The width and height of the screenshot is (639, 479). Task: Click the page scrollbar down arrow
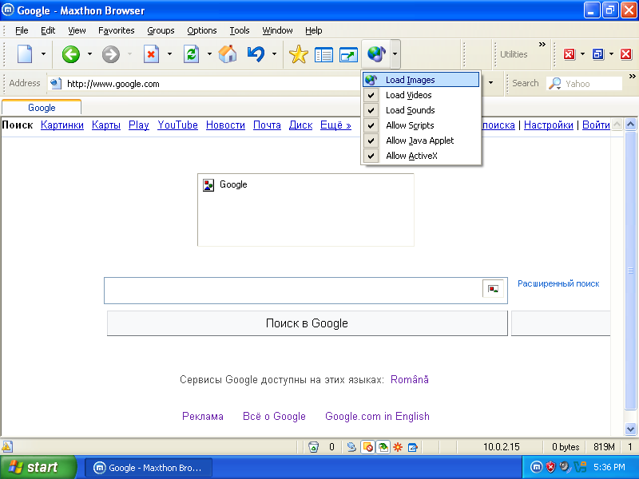(x=630, y=429)
